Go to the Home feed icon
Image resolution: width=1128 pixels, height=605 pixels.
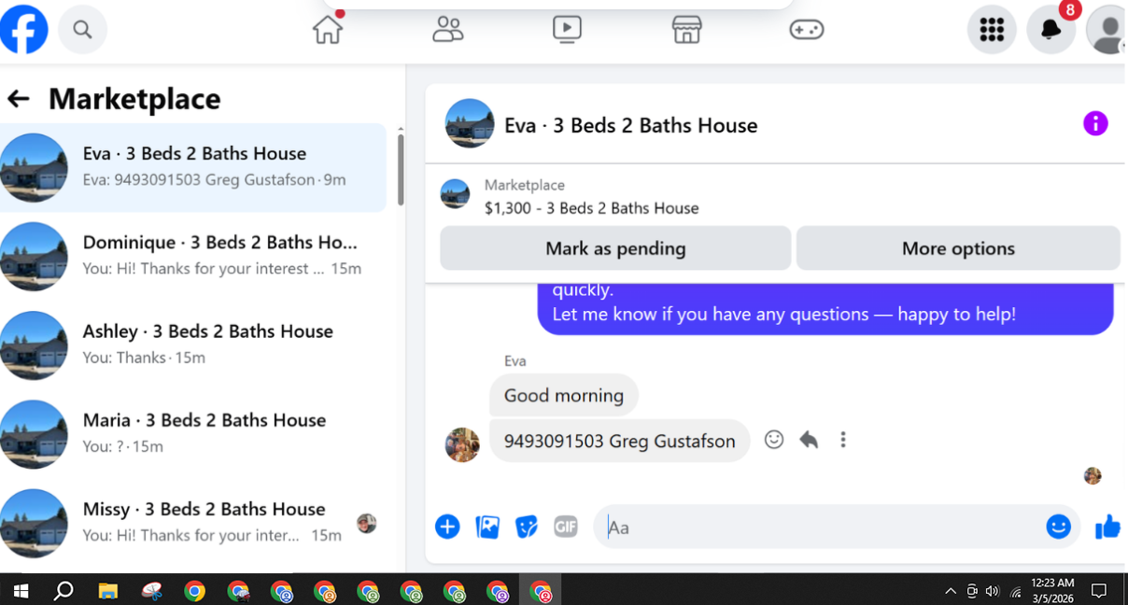pyautogui.click(x=328, y=30)
